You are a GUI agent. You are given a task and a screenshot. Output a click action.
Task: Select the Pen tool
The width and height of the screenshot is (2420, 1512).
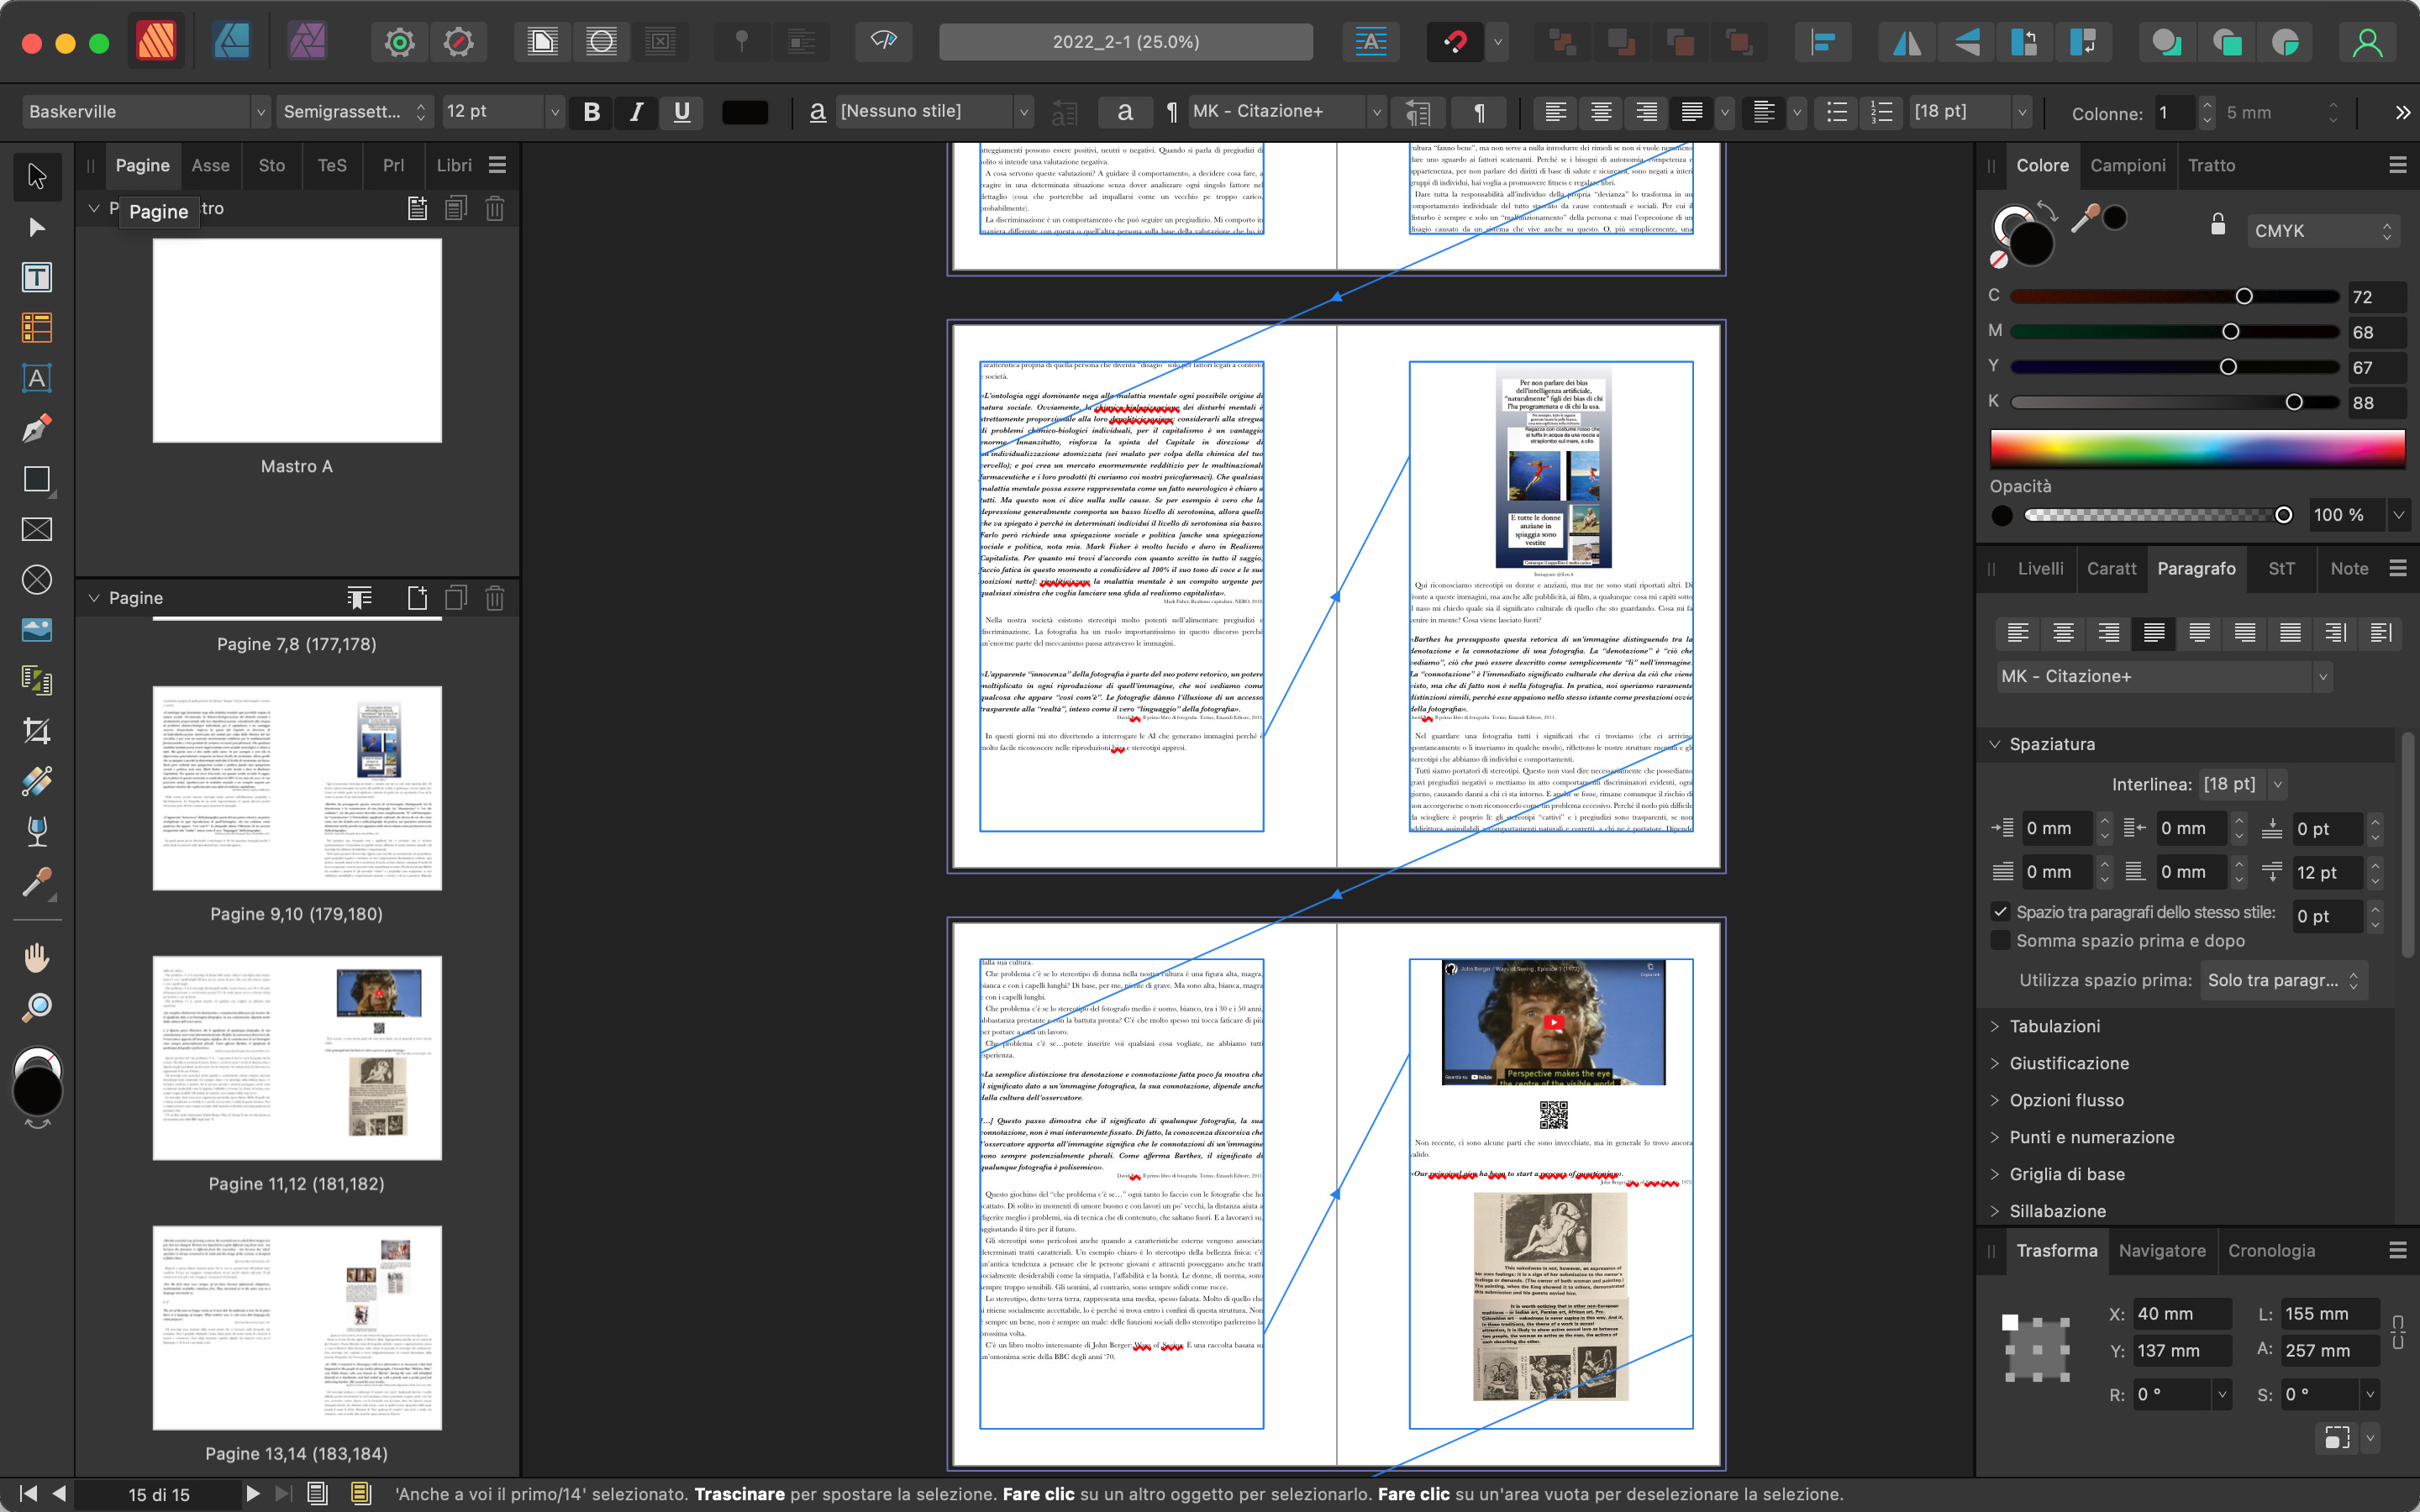pos(37,429)
